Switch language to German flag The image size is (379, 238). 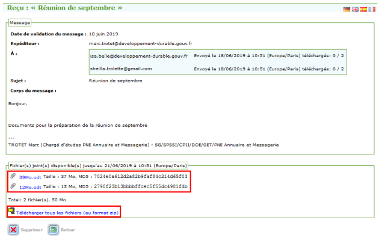click(347, 10)
